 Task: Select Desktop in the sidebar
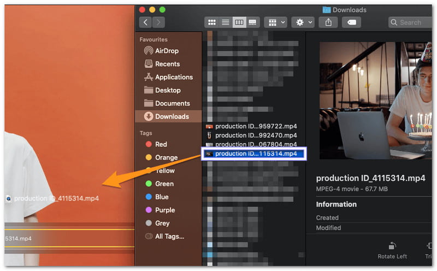pyautogui.click(x=168, y=90)
